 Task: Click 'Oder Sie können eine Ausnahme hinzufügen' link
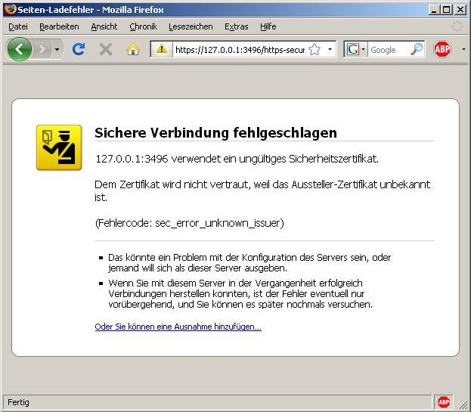click(178, 327)
